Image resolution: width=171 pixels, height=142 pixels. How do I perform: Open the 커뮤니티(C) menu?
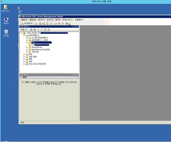coord(67,20)
